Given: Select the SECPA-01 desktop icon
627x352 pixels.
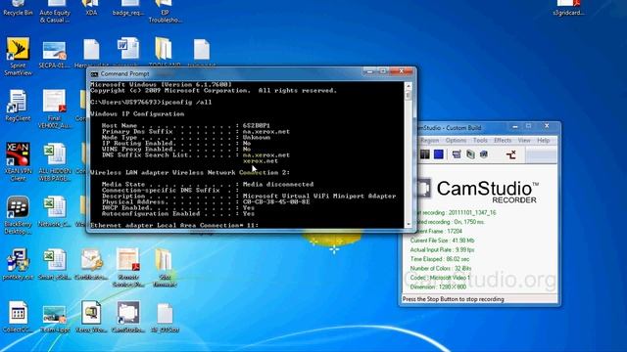Looking at the screenshot, I should (55, 54).
